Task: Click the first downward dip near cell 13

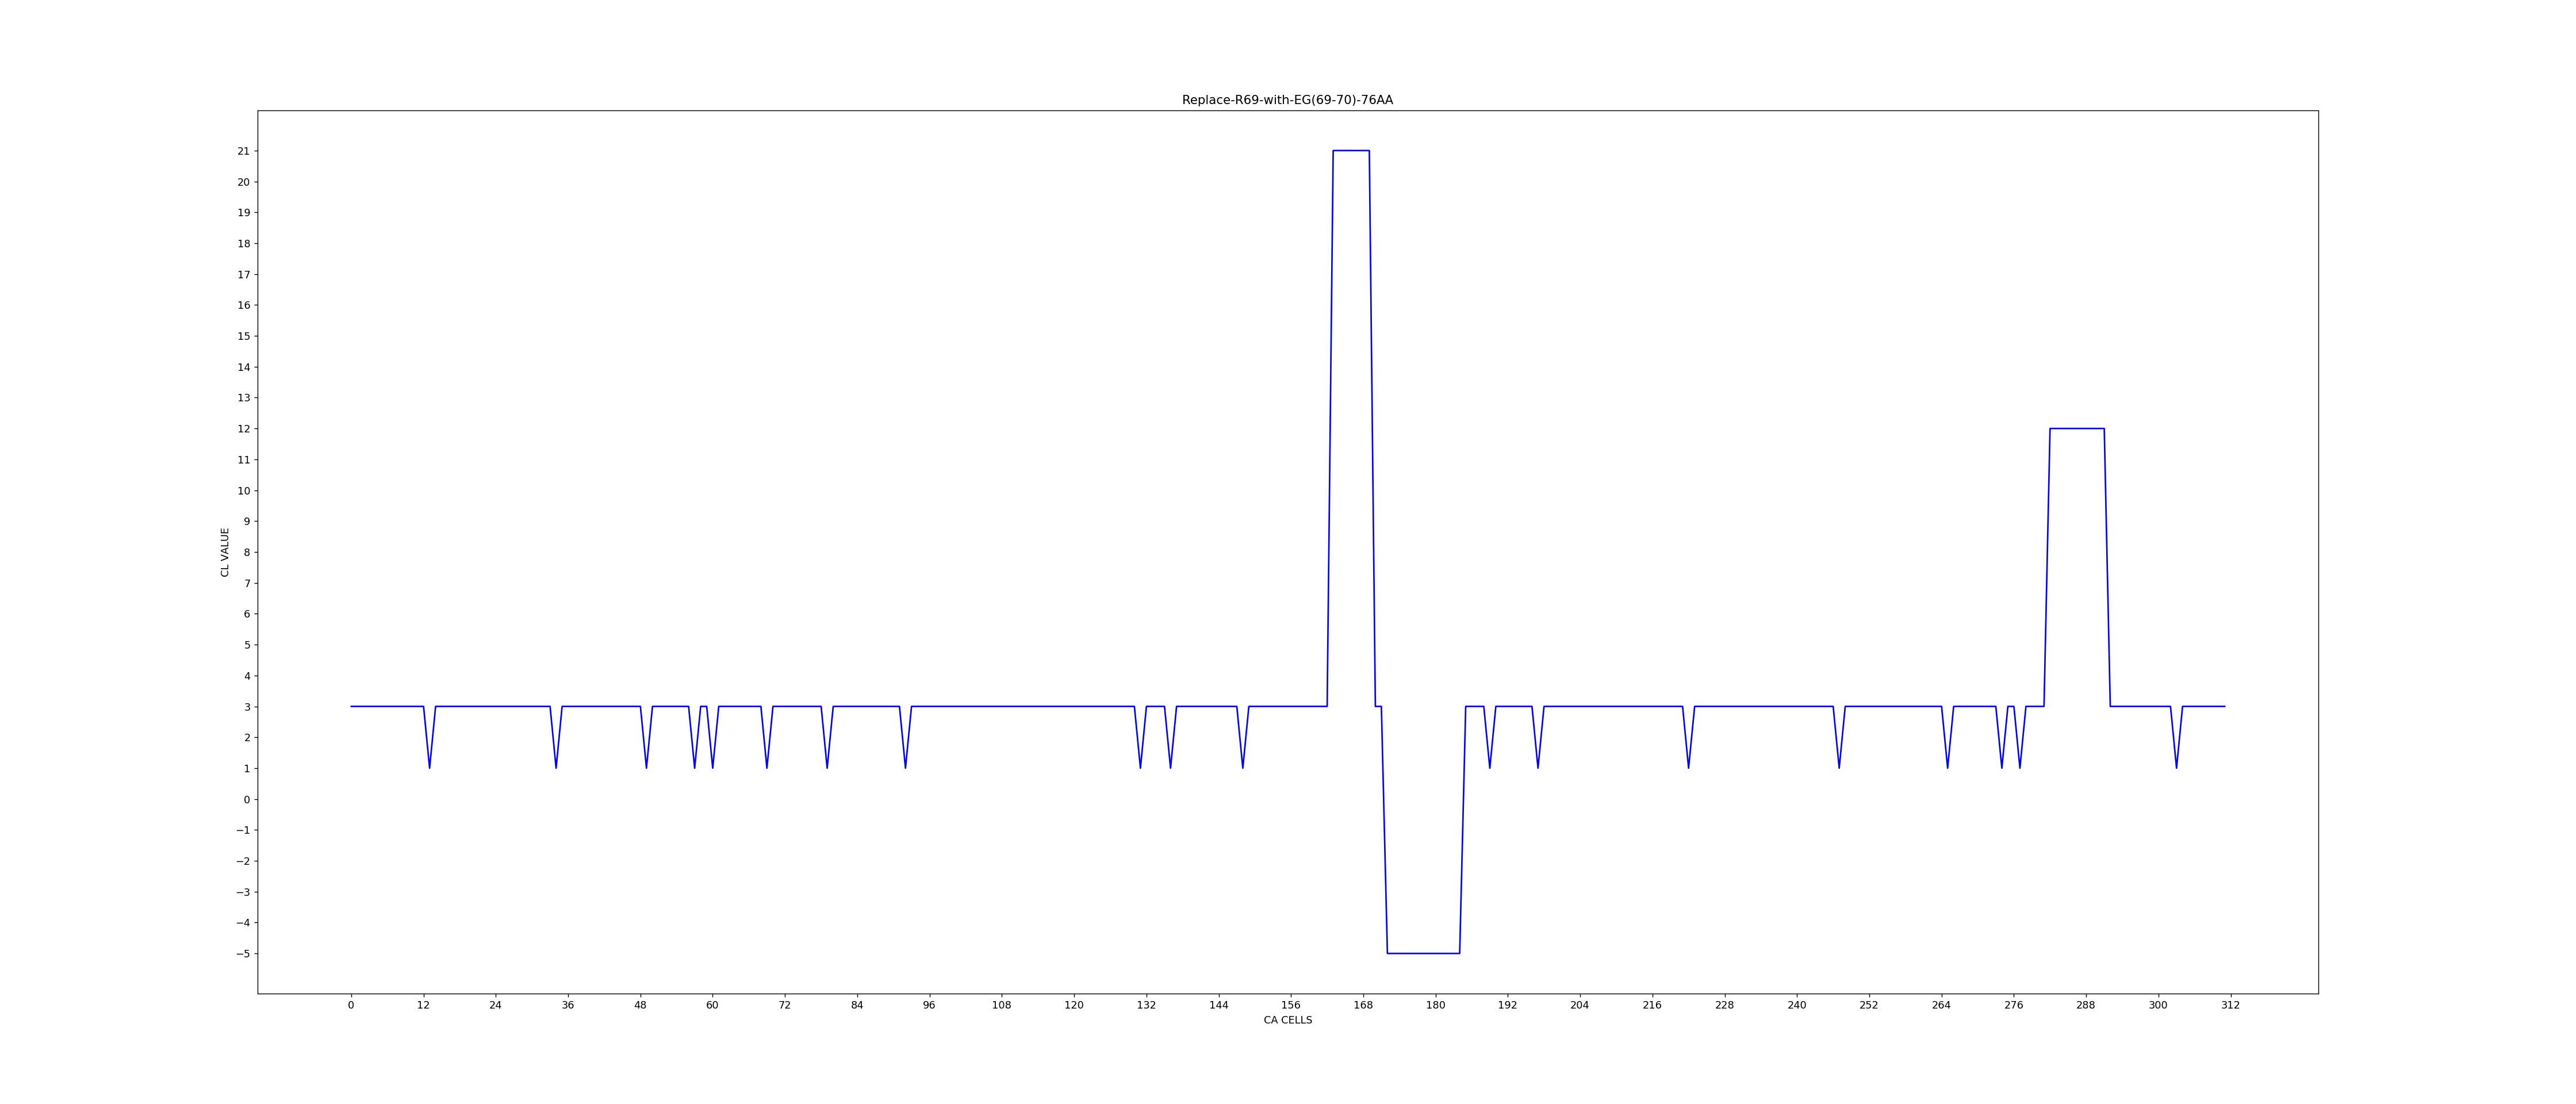Action: tap(429, 766)
